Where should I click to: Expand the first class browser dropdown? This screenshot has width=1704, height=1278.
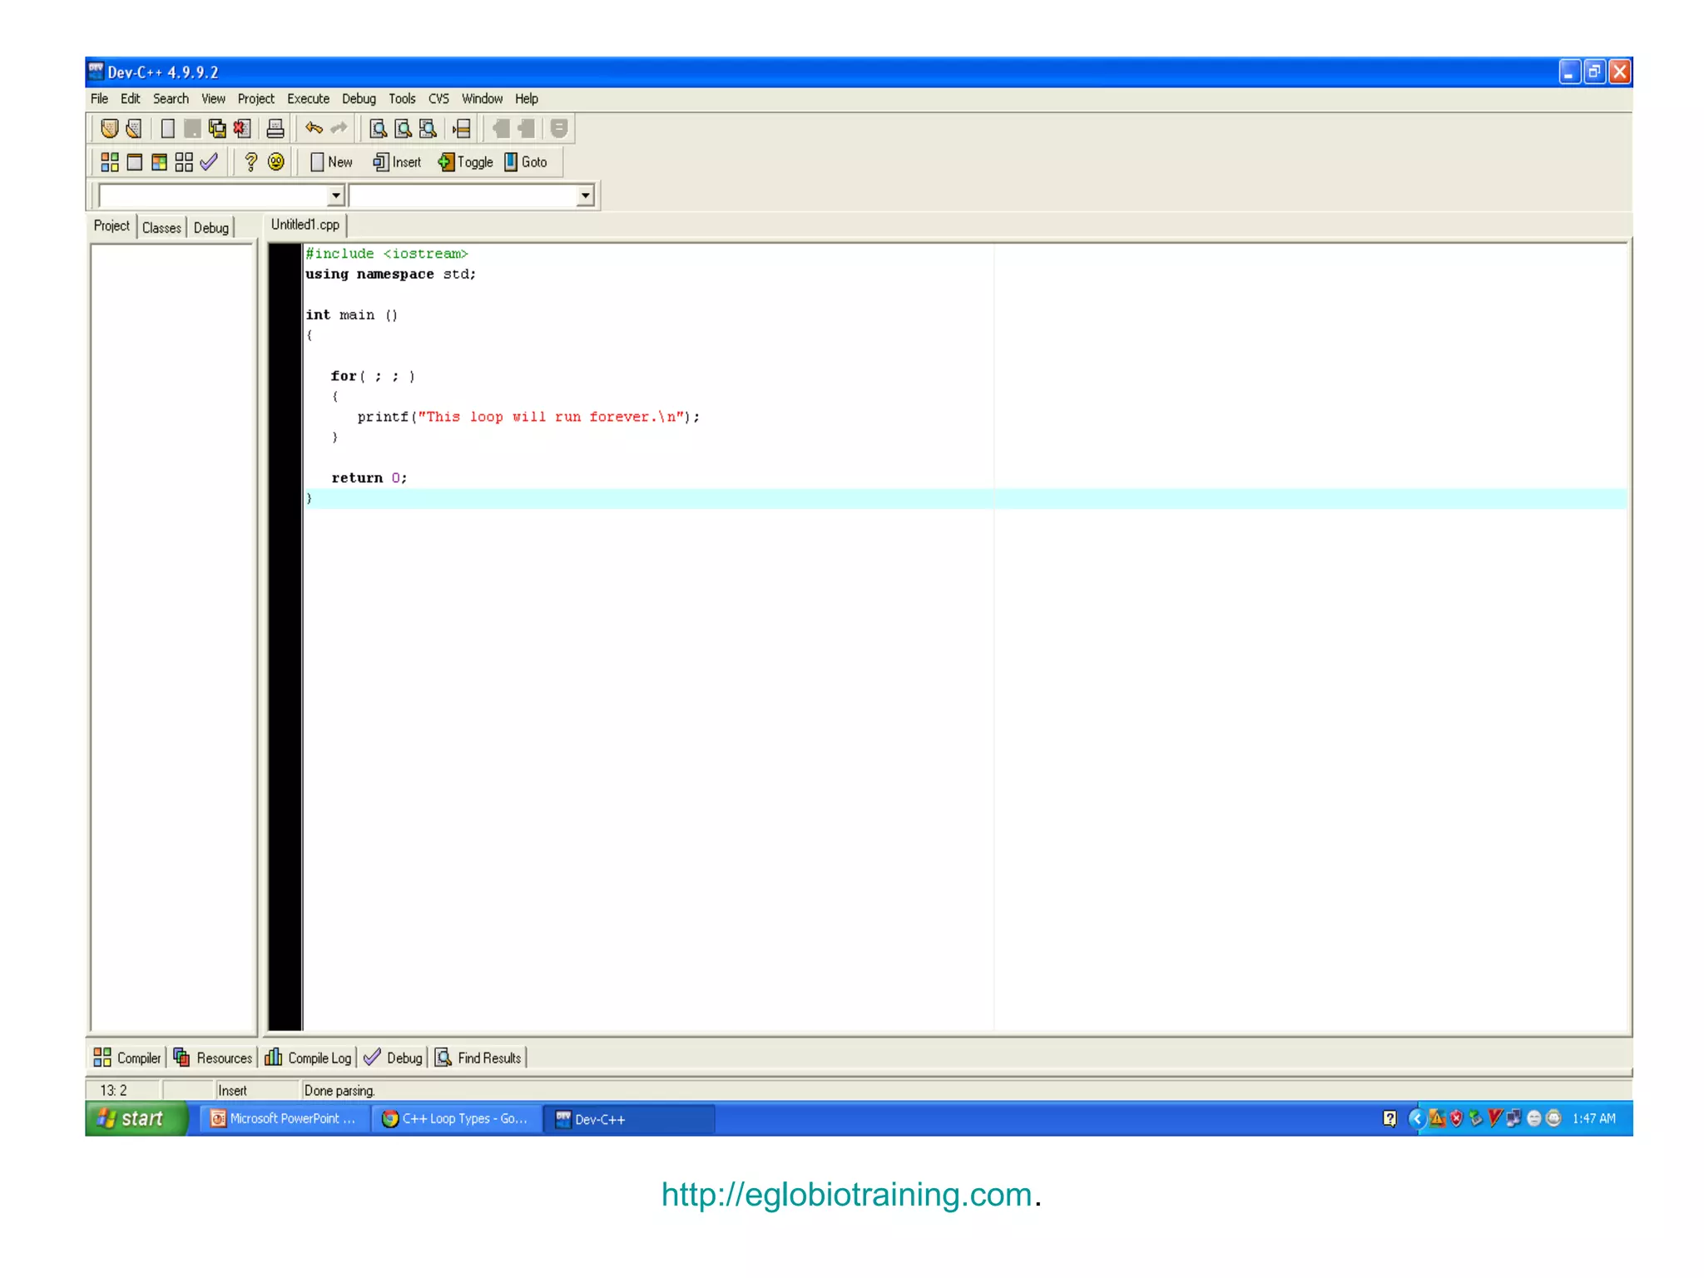(x=335, y=196)
